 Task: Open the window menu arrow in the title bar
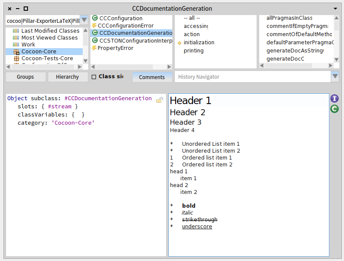point(335,9)
